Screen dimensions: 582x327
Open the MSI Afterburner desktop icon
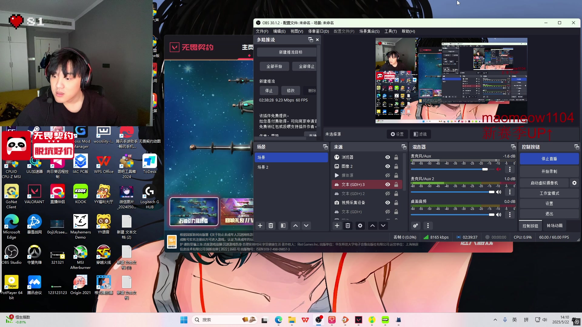[80, 257]
